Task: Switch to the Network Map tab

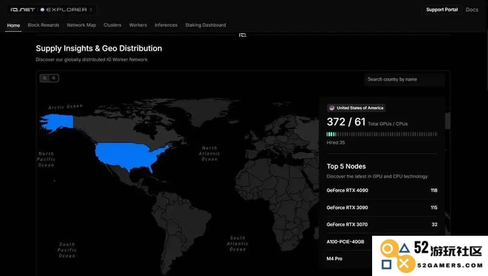Action: coord(81,25)
